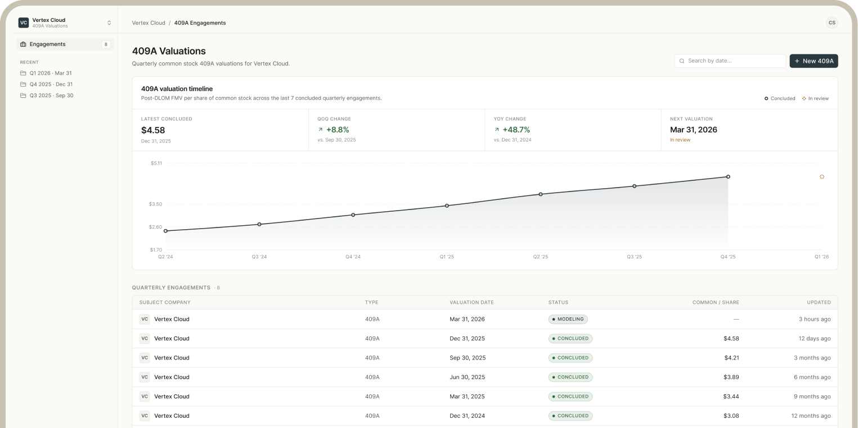Click the 3 hours ago updated cell

point(815,319)
